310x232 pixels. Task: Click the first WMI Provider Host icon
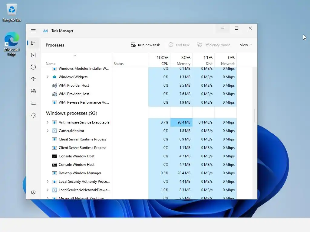(54, 85)
